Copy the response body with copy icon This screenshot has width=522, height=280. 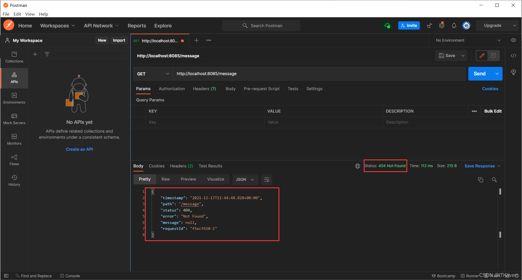click(x=481, y=180)
